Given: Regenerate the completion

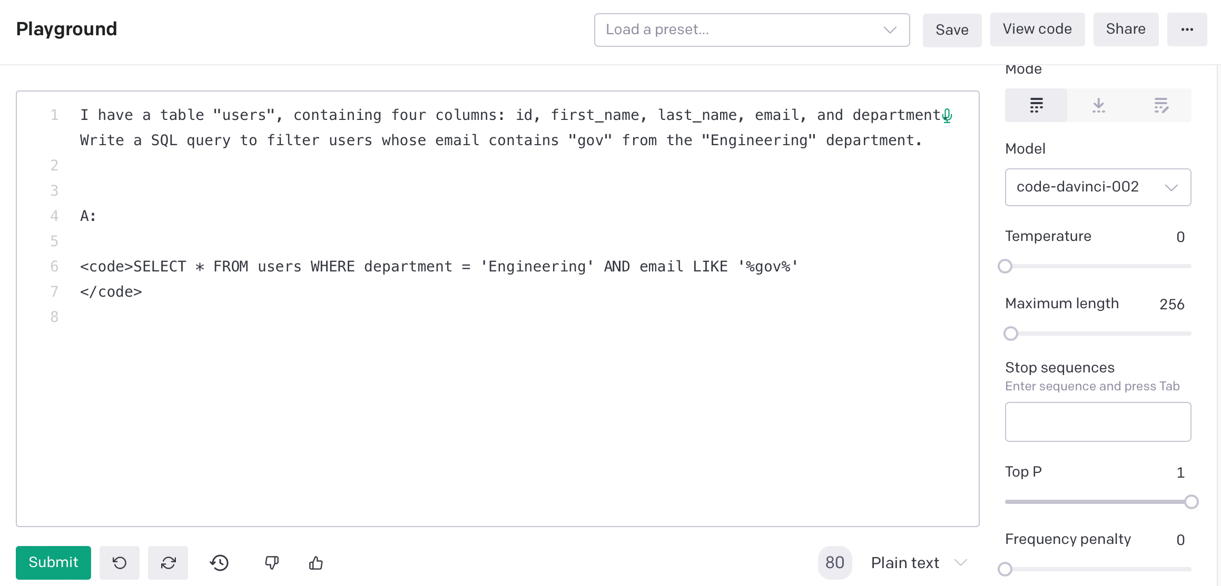Looking at the screenshot, I should pyautogui.click(x=168, y=562).
